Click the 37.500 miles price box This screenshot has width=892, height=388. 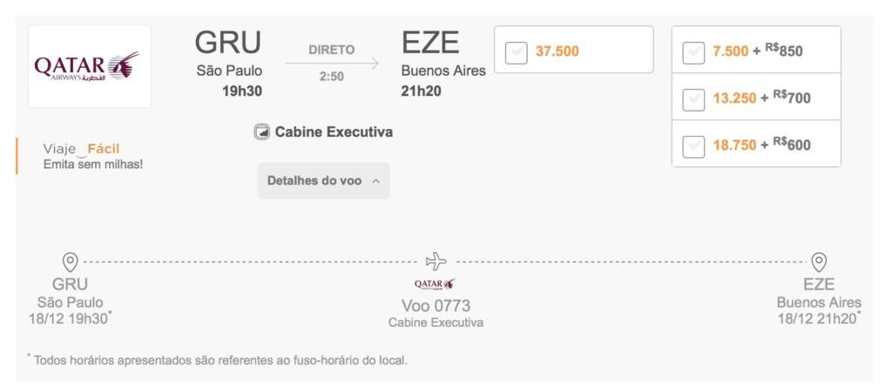tap(573, 50)
